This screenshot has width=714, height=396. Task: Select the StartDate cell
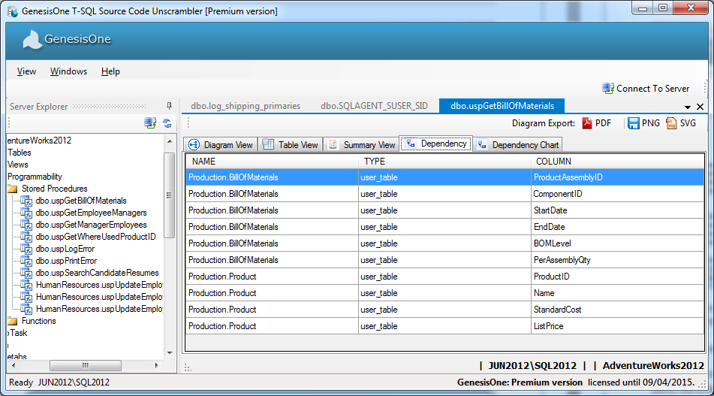pyautogui.click(x=617, y=210)
